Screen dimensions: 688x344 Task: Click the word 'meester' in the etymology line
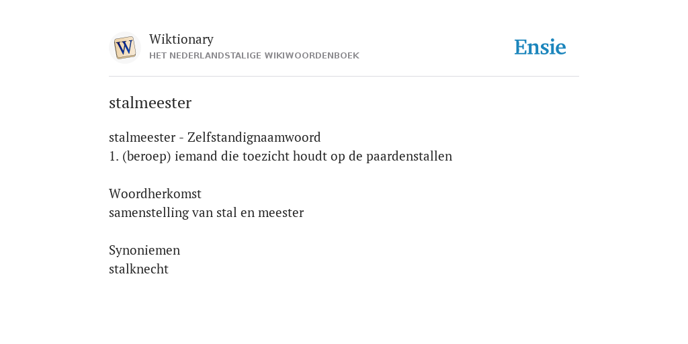tap(281, 212)
